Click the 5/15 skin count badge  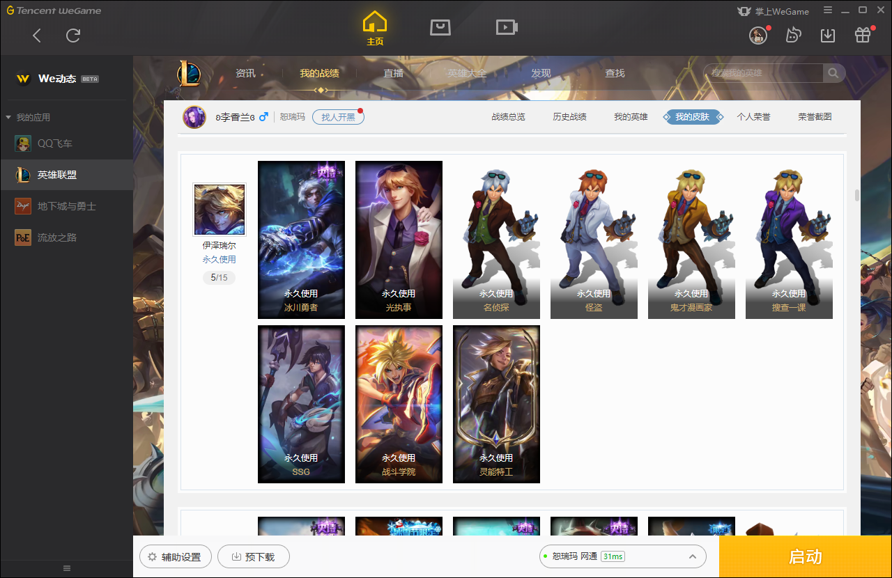click(x=220, y=277)
